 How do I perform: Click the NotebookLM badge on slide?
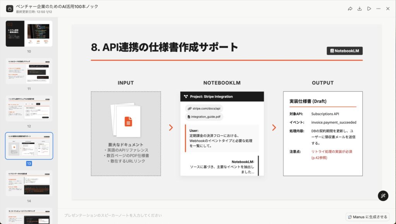(345, 51)
